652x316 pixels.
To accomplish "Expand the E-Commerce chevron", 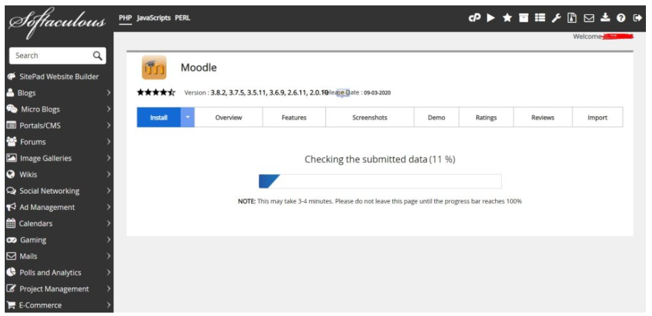I will point(108,305).
